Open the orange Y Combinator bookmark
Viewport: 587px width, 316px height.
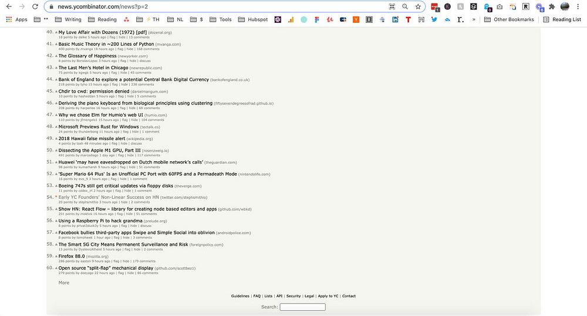tap(356, 19)
